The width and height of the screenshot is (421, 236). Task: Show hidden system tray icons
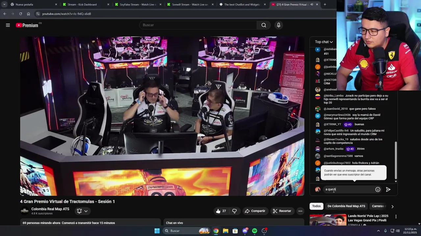378,231
